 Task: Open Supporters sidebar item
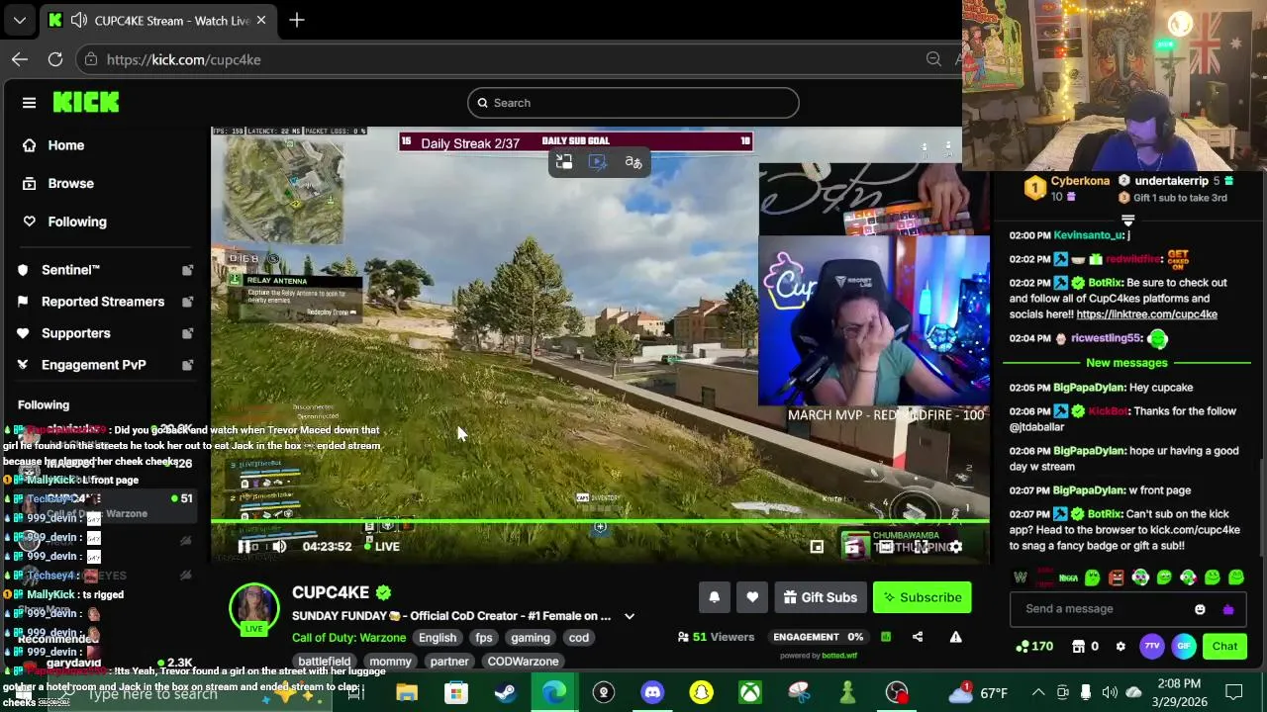click(105, 333)
